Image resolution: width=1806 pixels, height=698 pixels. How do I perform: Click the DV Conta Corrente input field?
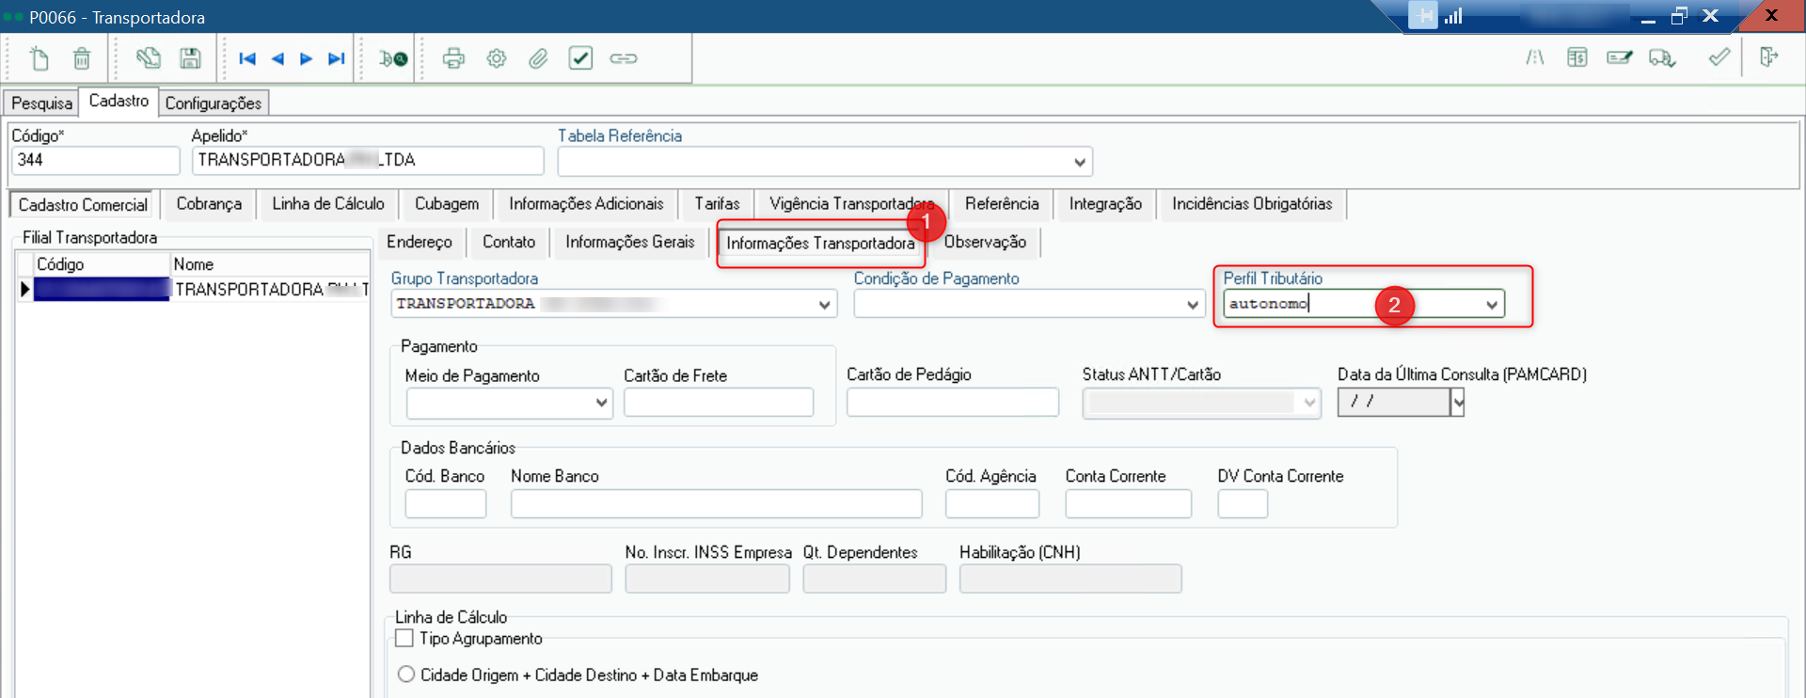(x=1243, y=504)
